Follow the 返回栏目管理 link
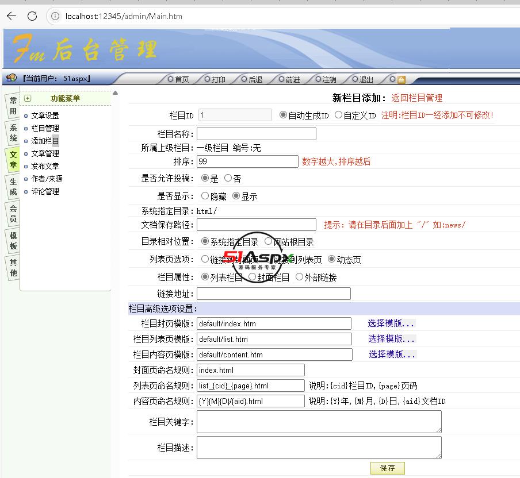This screenshot has height=478, width=520. 416,98
